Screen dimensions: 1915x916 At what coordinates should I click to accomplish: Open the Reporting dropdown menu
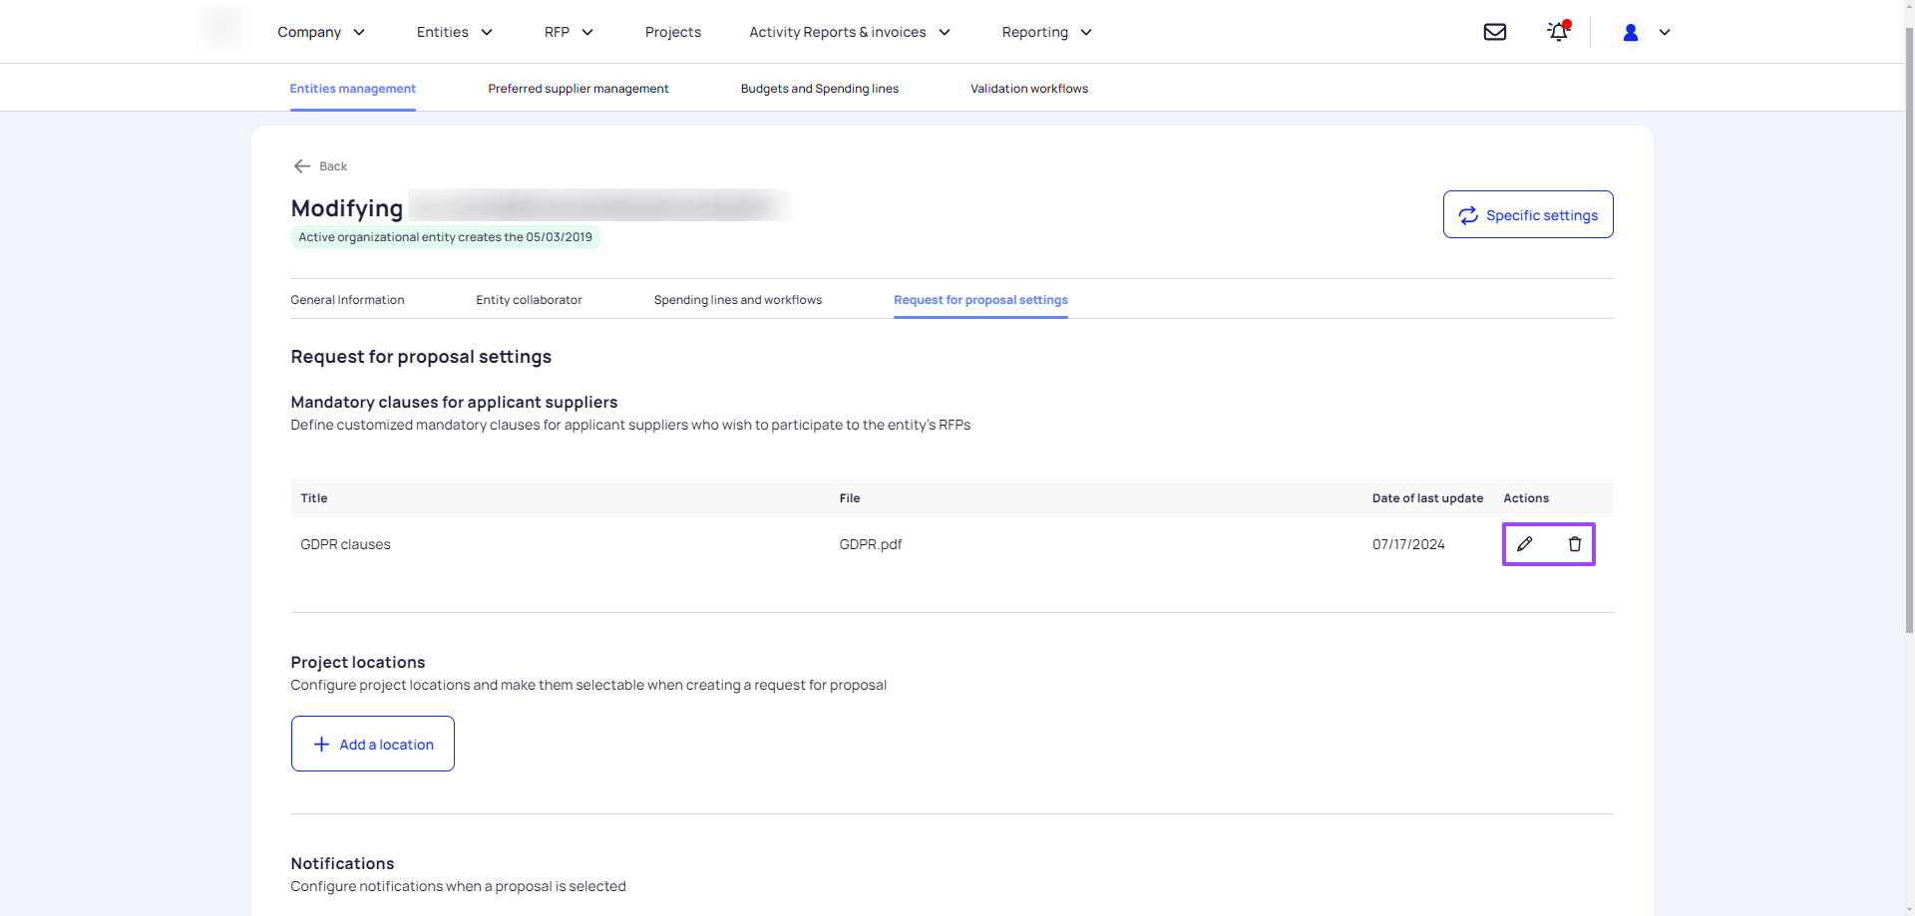pos(1046,32)
